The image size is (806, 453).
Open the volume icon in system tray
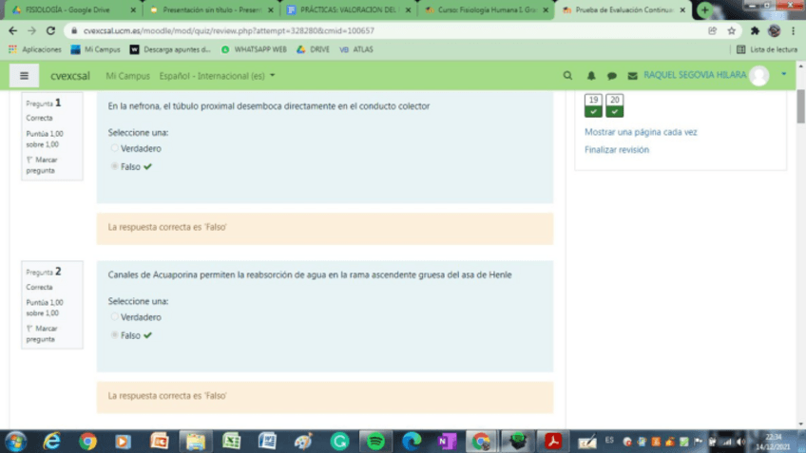pos(740,442)
